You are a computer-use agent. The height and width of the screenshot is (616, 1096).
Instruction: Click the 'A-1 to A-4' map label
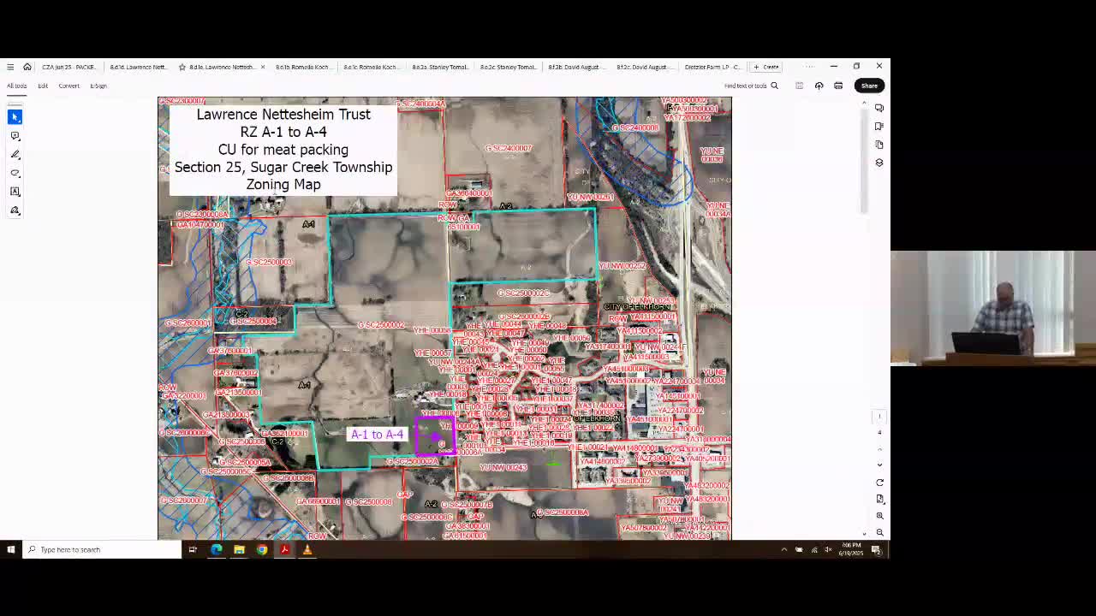point(377,435)
